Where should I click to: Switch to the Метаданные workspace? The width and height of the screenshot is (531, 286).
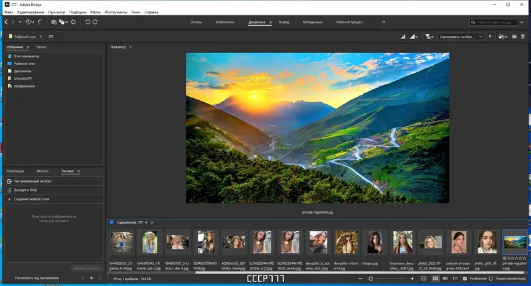312,22
